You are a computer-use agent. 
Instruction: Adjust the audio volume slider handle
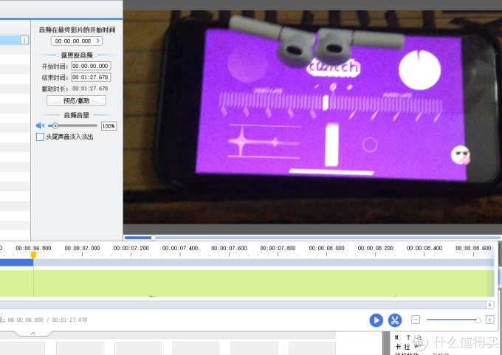55,125
